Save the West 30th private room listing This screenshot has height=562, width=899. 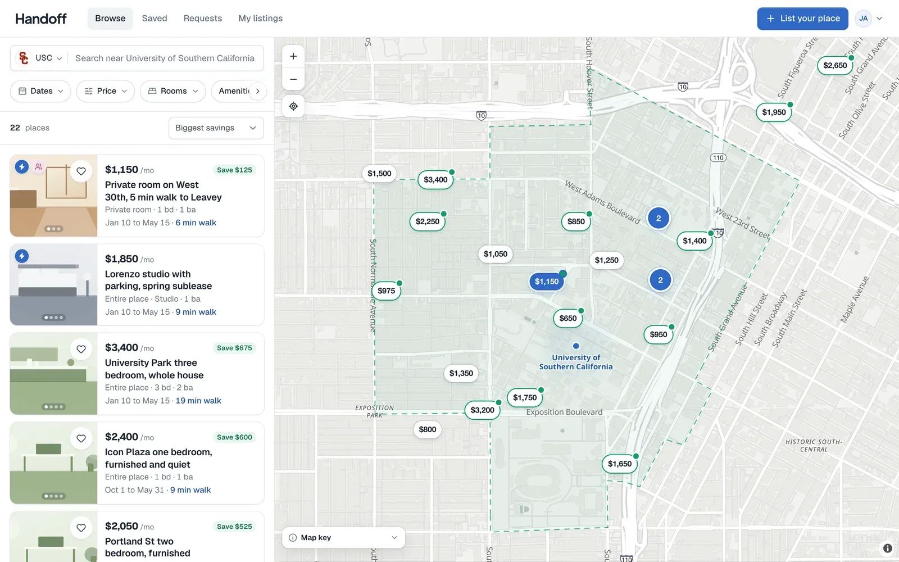point(81,171)
